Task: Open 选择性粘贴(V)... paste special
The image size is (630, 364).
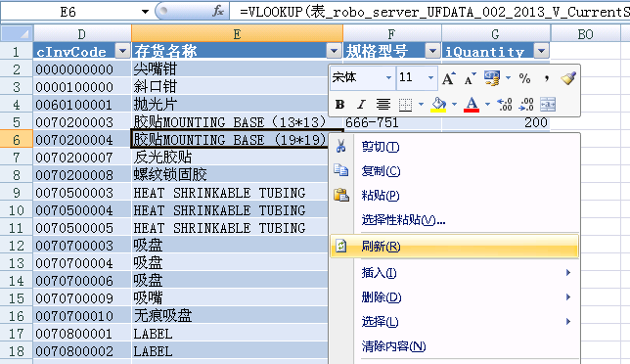Action: tap(455, 220)
